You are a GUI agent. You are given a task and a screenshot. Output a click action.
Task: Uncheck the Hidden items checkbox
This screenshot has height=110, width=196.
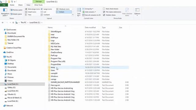104,15
